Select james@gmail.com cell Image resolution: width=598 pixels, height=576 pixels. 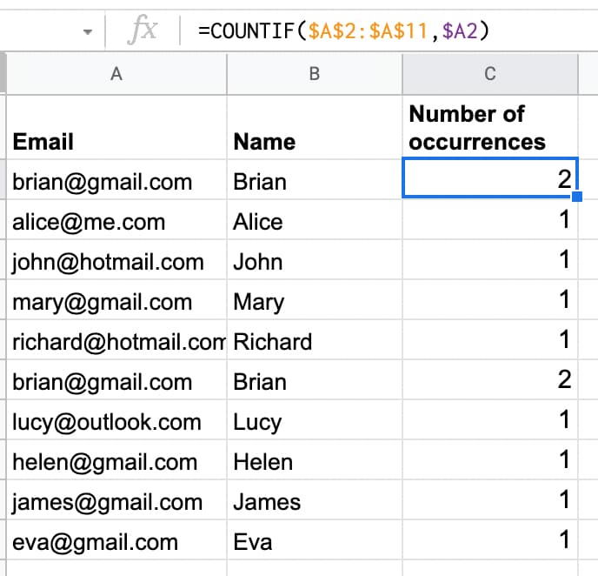[x=116, y=500]
